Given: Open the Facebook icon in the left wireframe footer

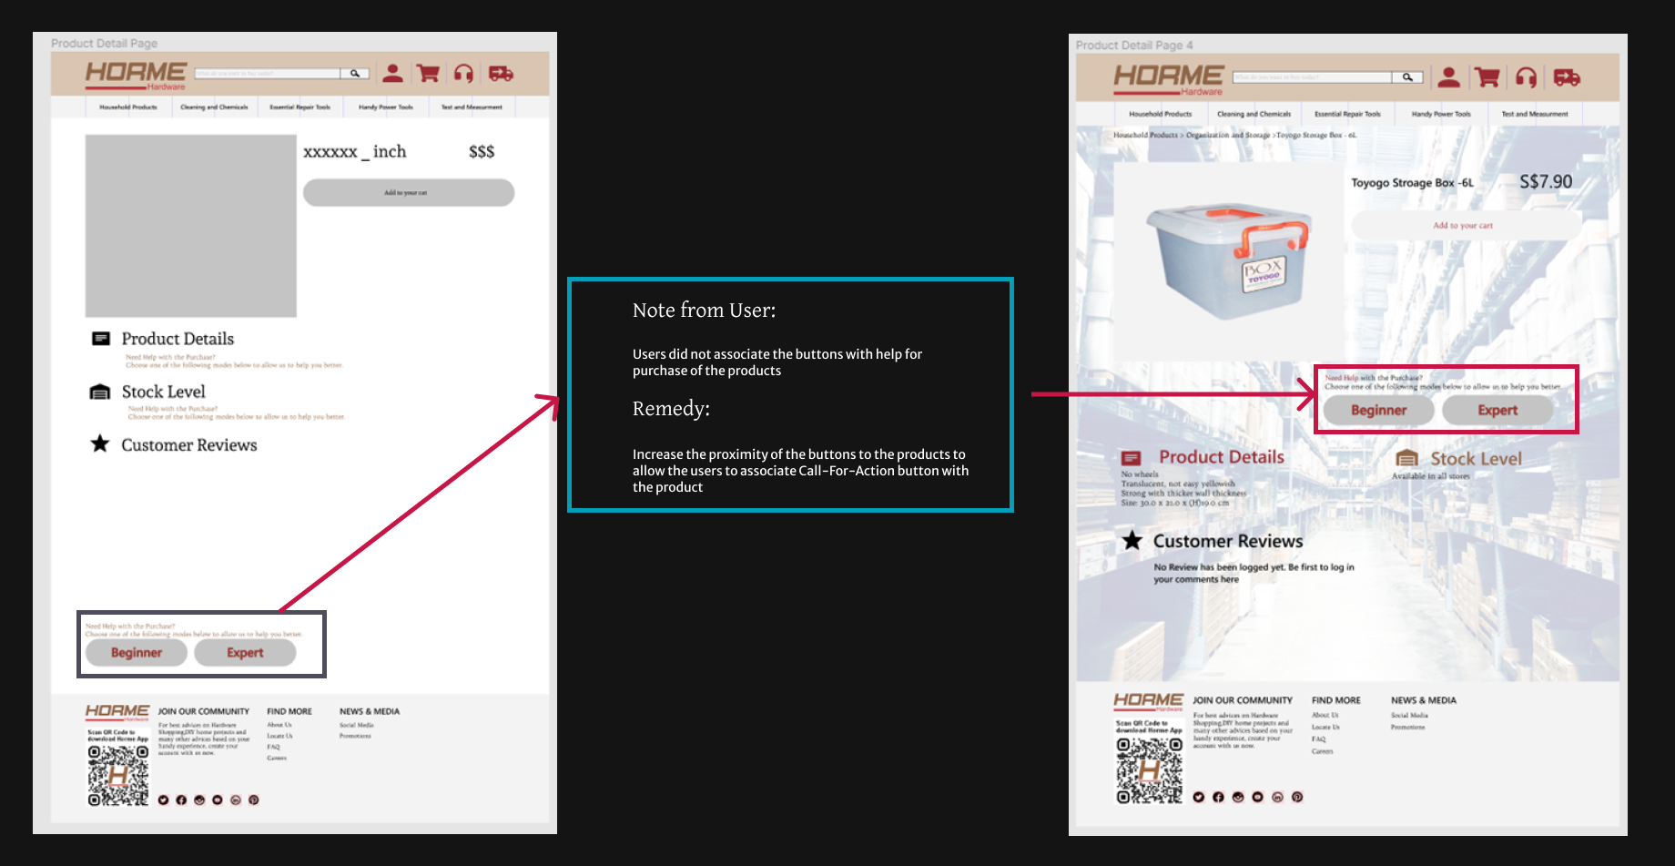Looking at the screenshot, I should [x=181, y=800].
